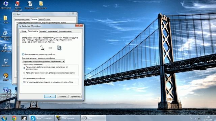This screenshot has height=121, width=216.
Task: Select Воспроизведение tab in Звук window
Action: click(22, 19)
